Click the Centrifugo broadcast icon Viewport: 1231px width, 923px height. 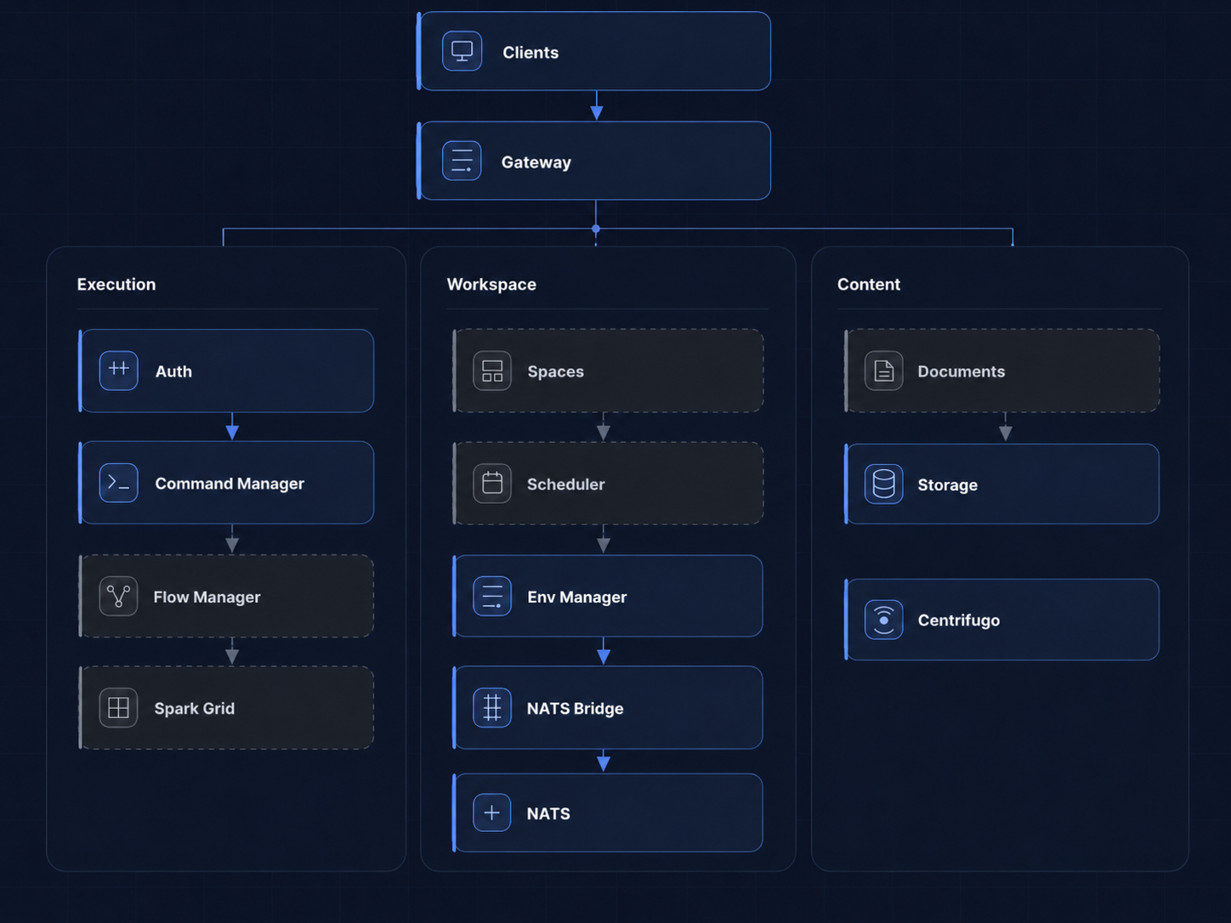(884, 620)
